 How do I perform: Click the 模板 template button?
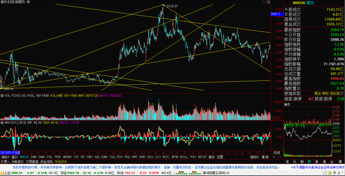tap(265, 157)
